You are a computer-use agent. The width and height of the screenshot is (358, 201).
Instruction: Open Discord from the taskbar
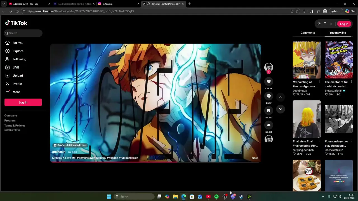pyautogui.click(x=233, y=197)
